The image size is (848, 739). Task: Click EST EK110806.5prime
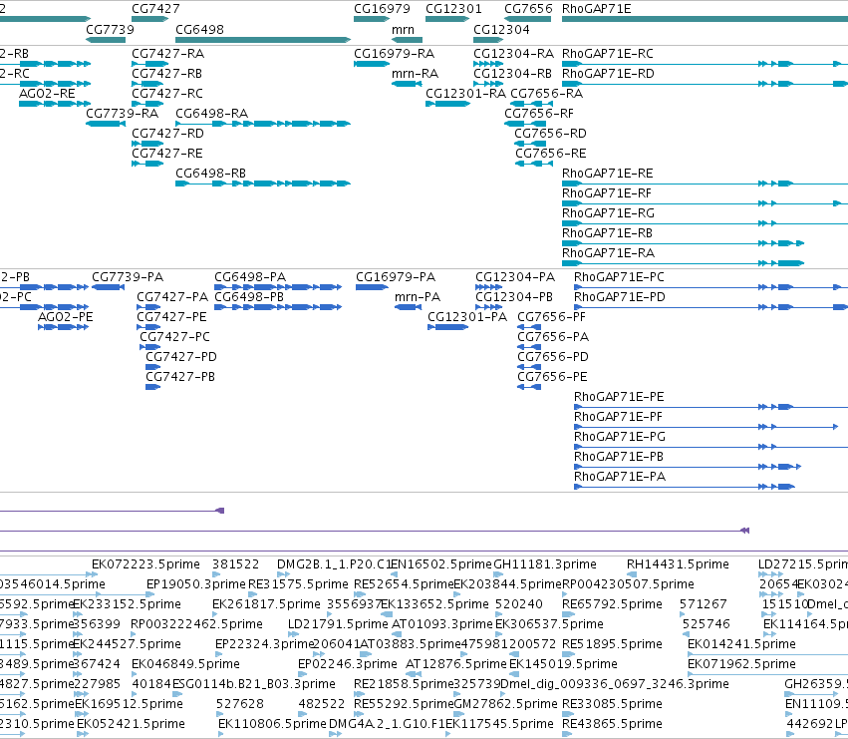[x=272, y=723]
